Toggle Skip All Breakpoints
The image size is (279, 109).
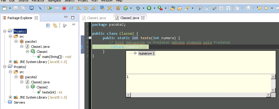[x=40, y=8]
